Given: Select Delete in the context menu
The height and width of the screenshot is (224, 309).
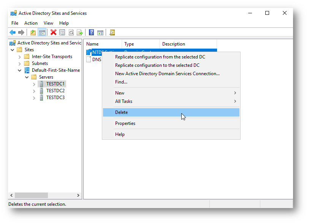Looking at the screenshot, I should coord(122,112).
